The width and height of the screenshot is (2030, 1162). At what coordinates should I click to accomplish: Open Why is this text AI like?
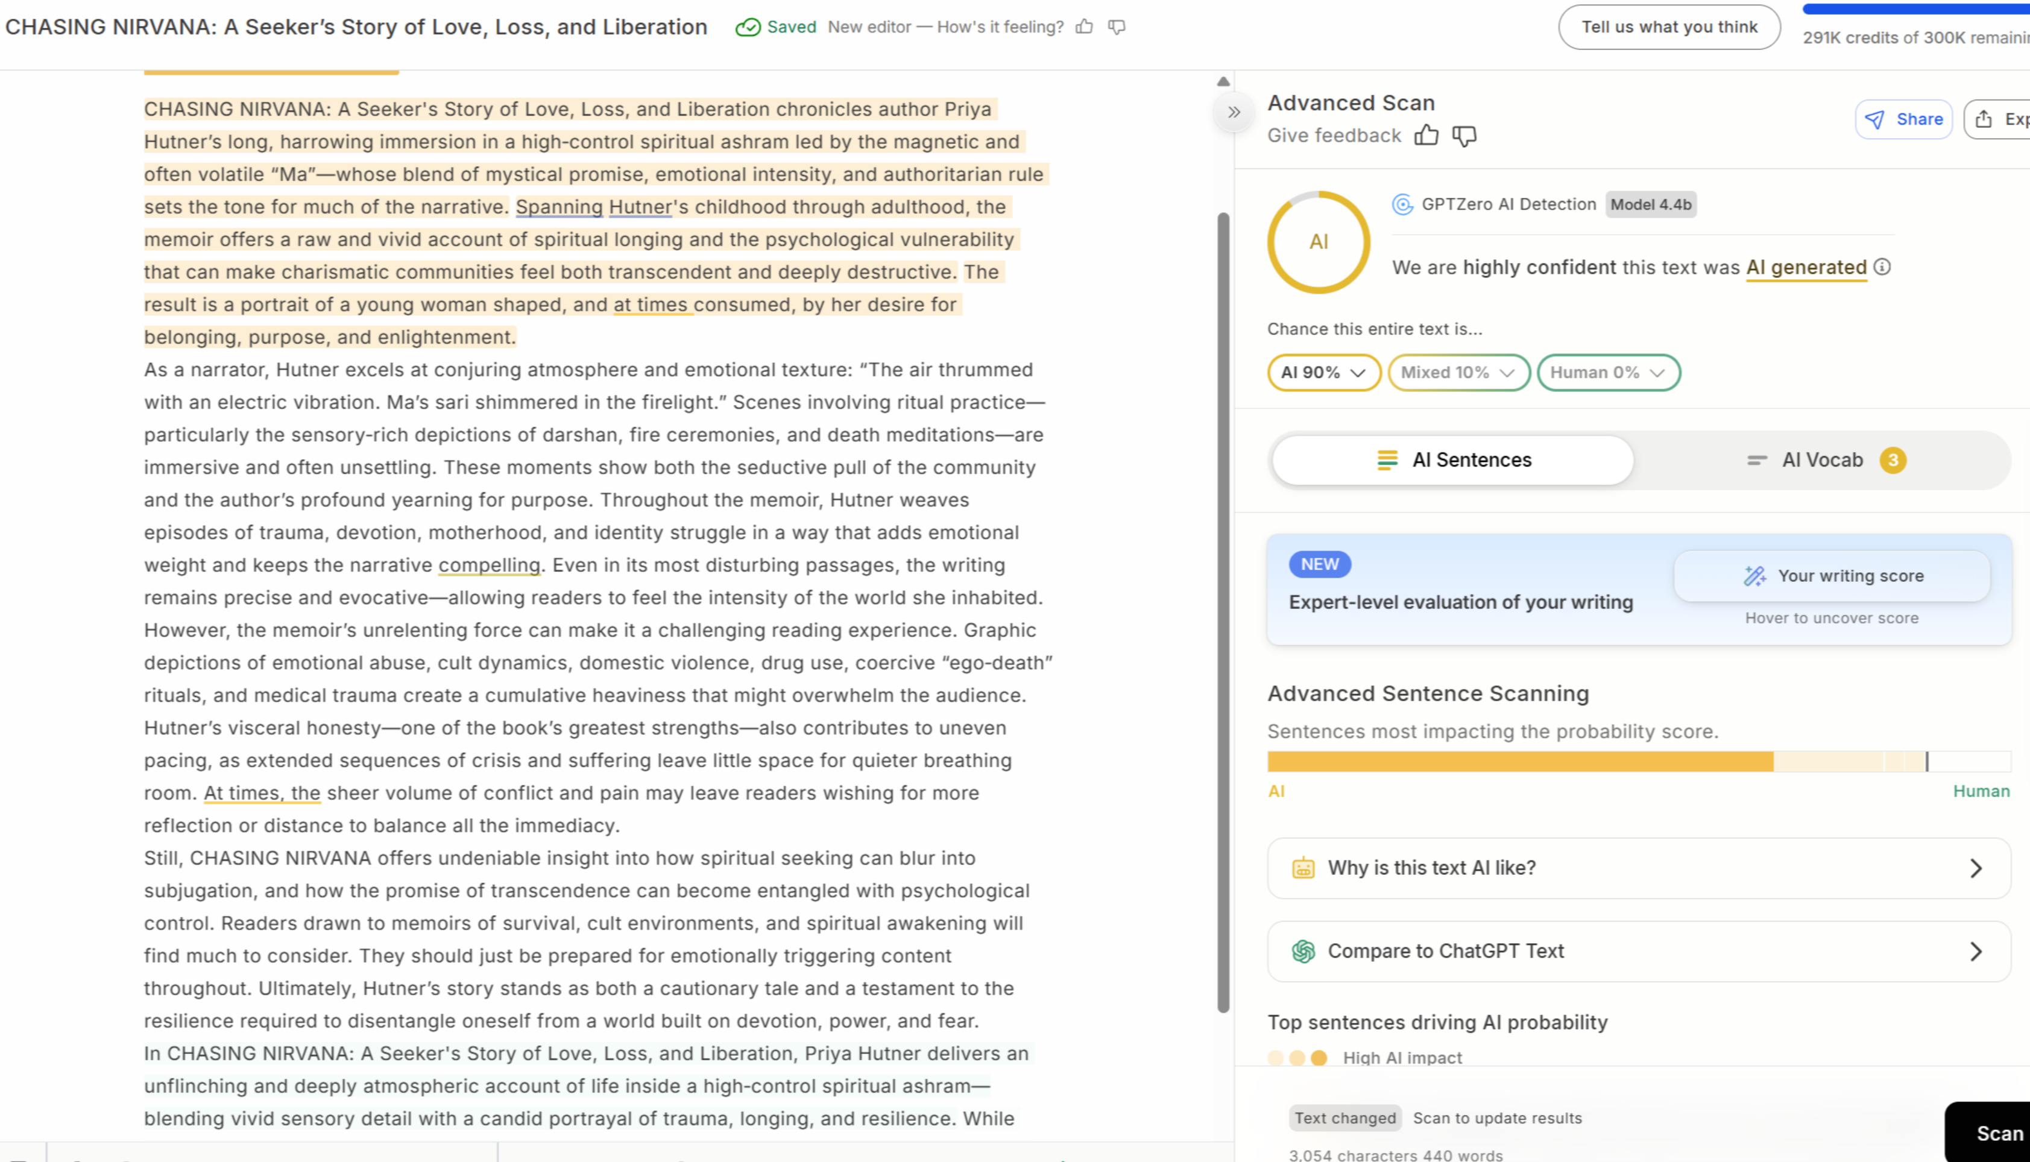click(1638, 868)
